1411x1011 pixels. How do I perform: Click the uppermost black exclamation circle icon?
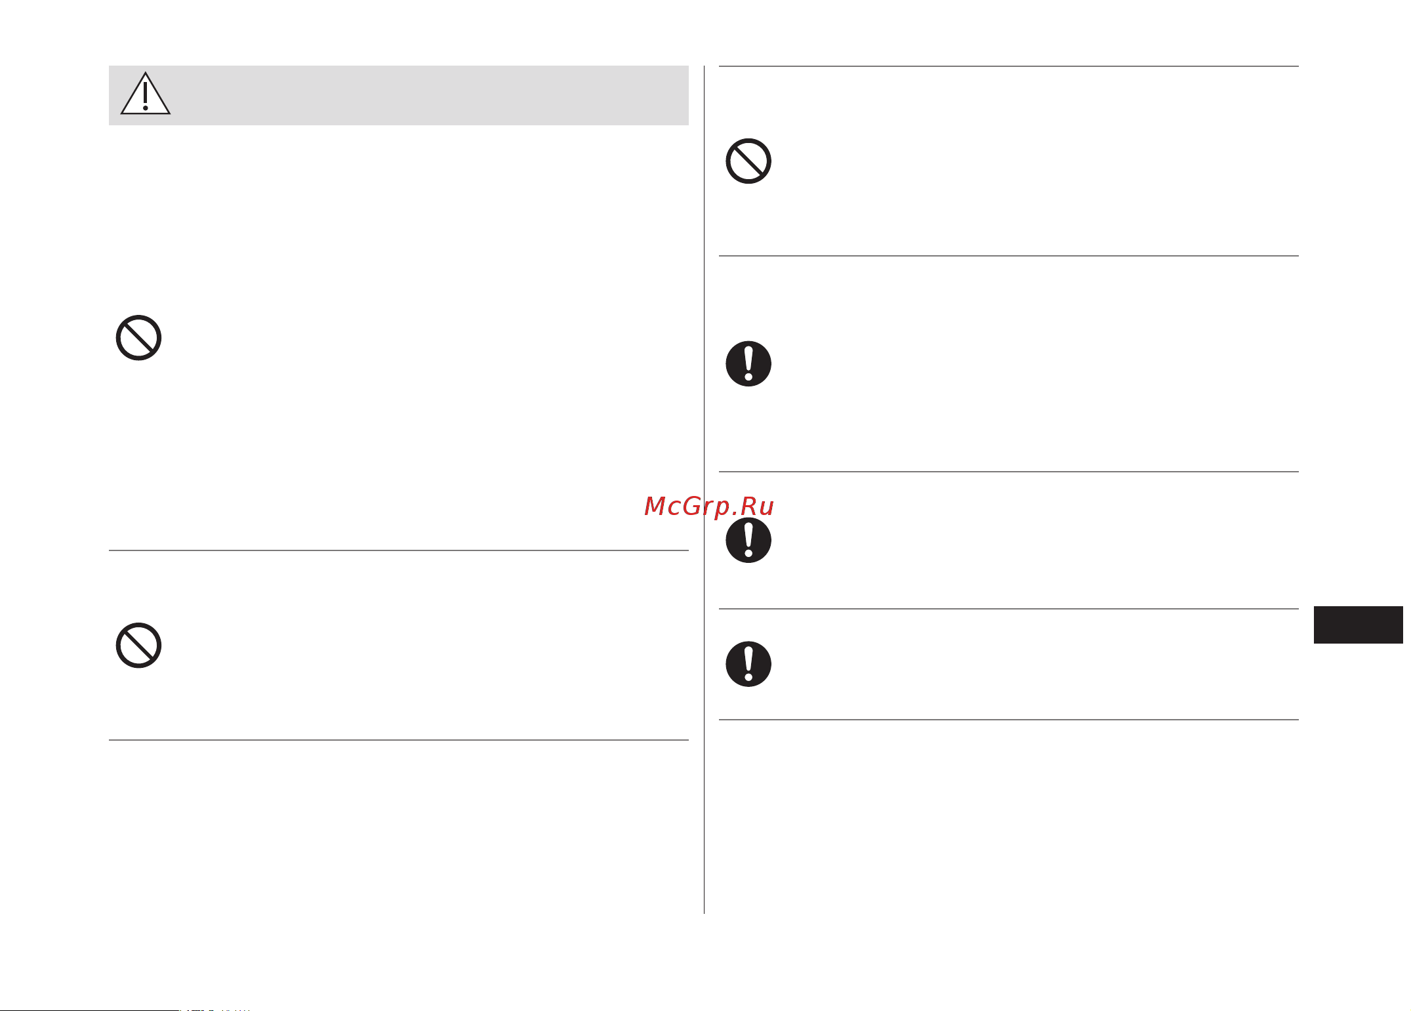[x=748, y=363]
